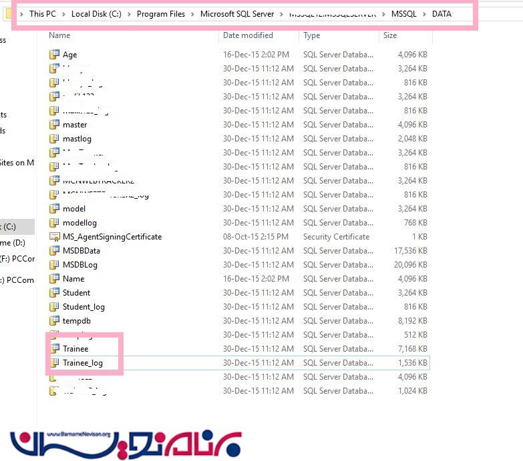Click the MSDBData file icon
This screenshot has height=461, width=523.
point(54,250)
